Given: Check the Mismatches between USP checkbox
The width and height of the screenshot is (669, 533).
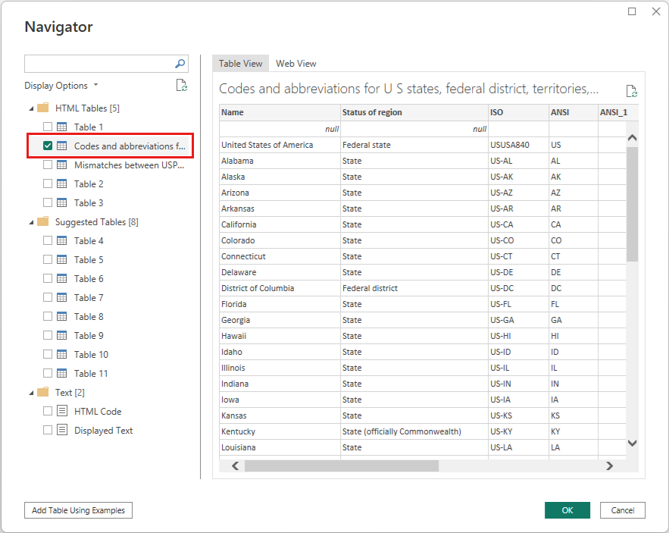Looking at the screenshot, I should [48, 165].
